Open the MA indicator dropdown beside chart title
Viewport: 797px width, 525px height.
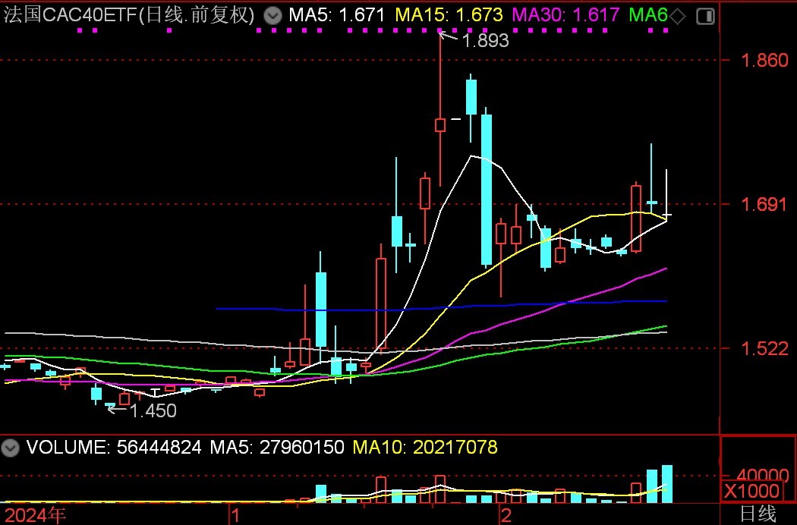click(272, 16)
